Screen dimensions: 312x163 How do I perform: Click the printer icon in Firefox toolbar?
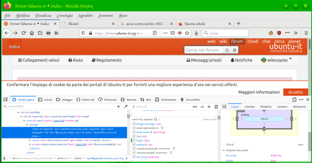[48, 33]
